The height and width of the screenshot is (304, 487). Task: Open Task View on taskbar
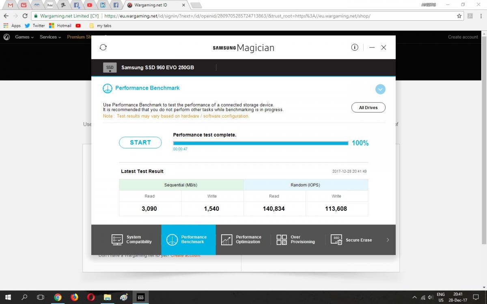(41, 297)
